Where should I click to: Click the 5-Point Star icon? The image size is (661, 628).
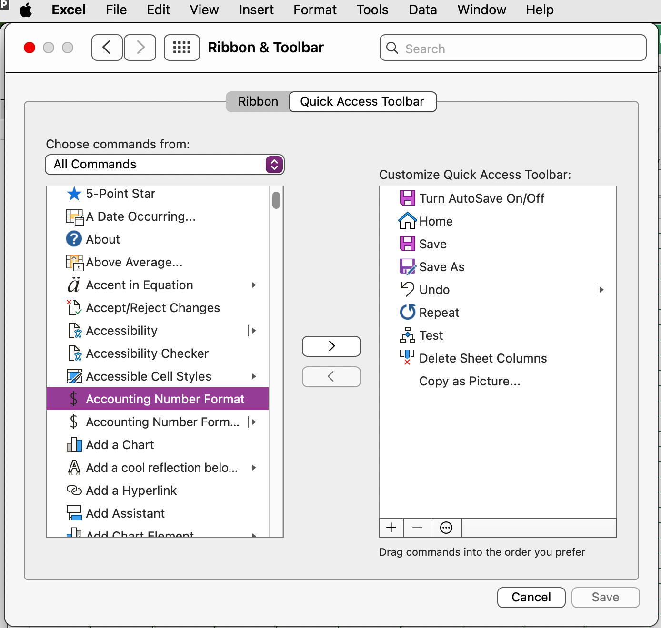point(74,194)
